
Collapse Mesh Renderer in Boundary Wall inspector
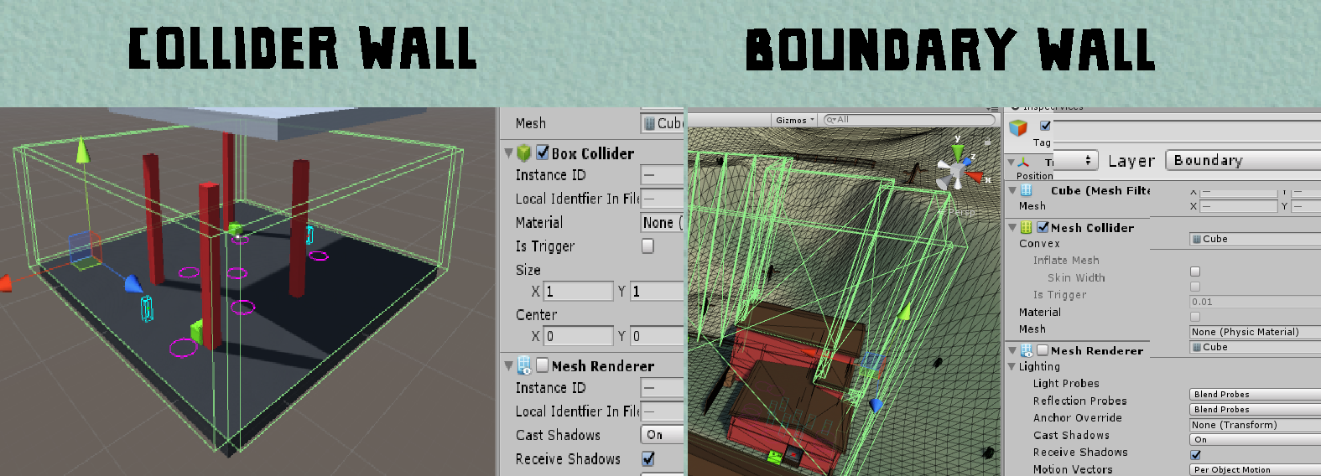1012,350
